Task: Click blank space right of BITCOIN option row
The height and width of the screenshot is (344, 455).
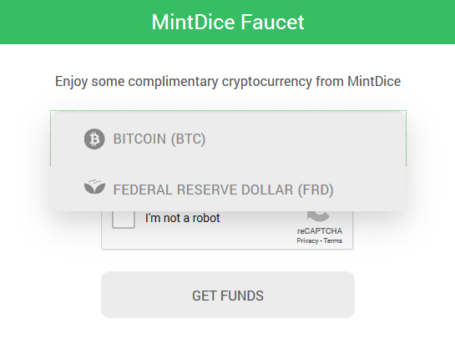Action: pos(305,139)
